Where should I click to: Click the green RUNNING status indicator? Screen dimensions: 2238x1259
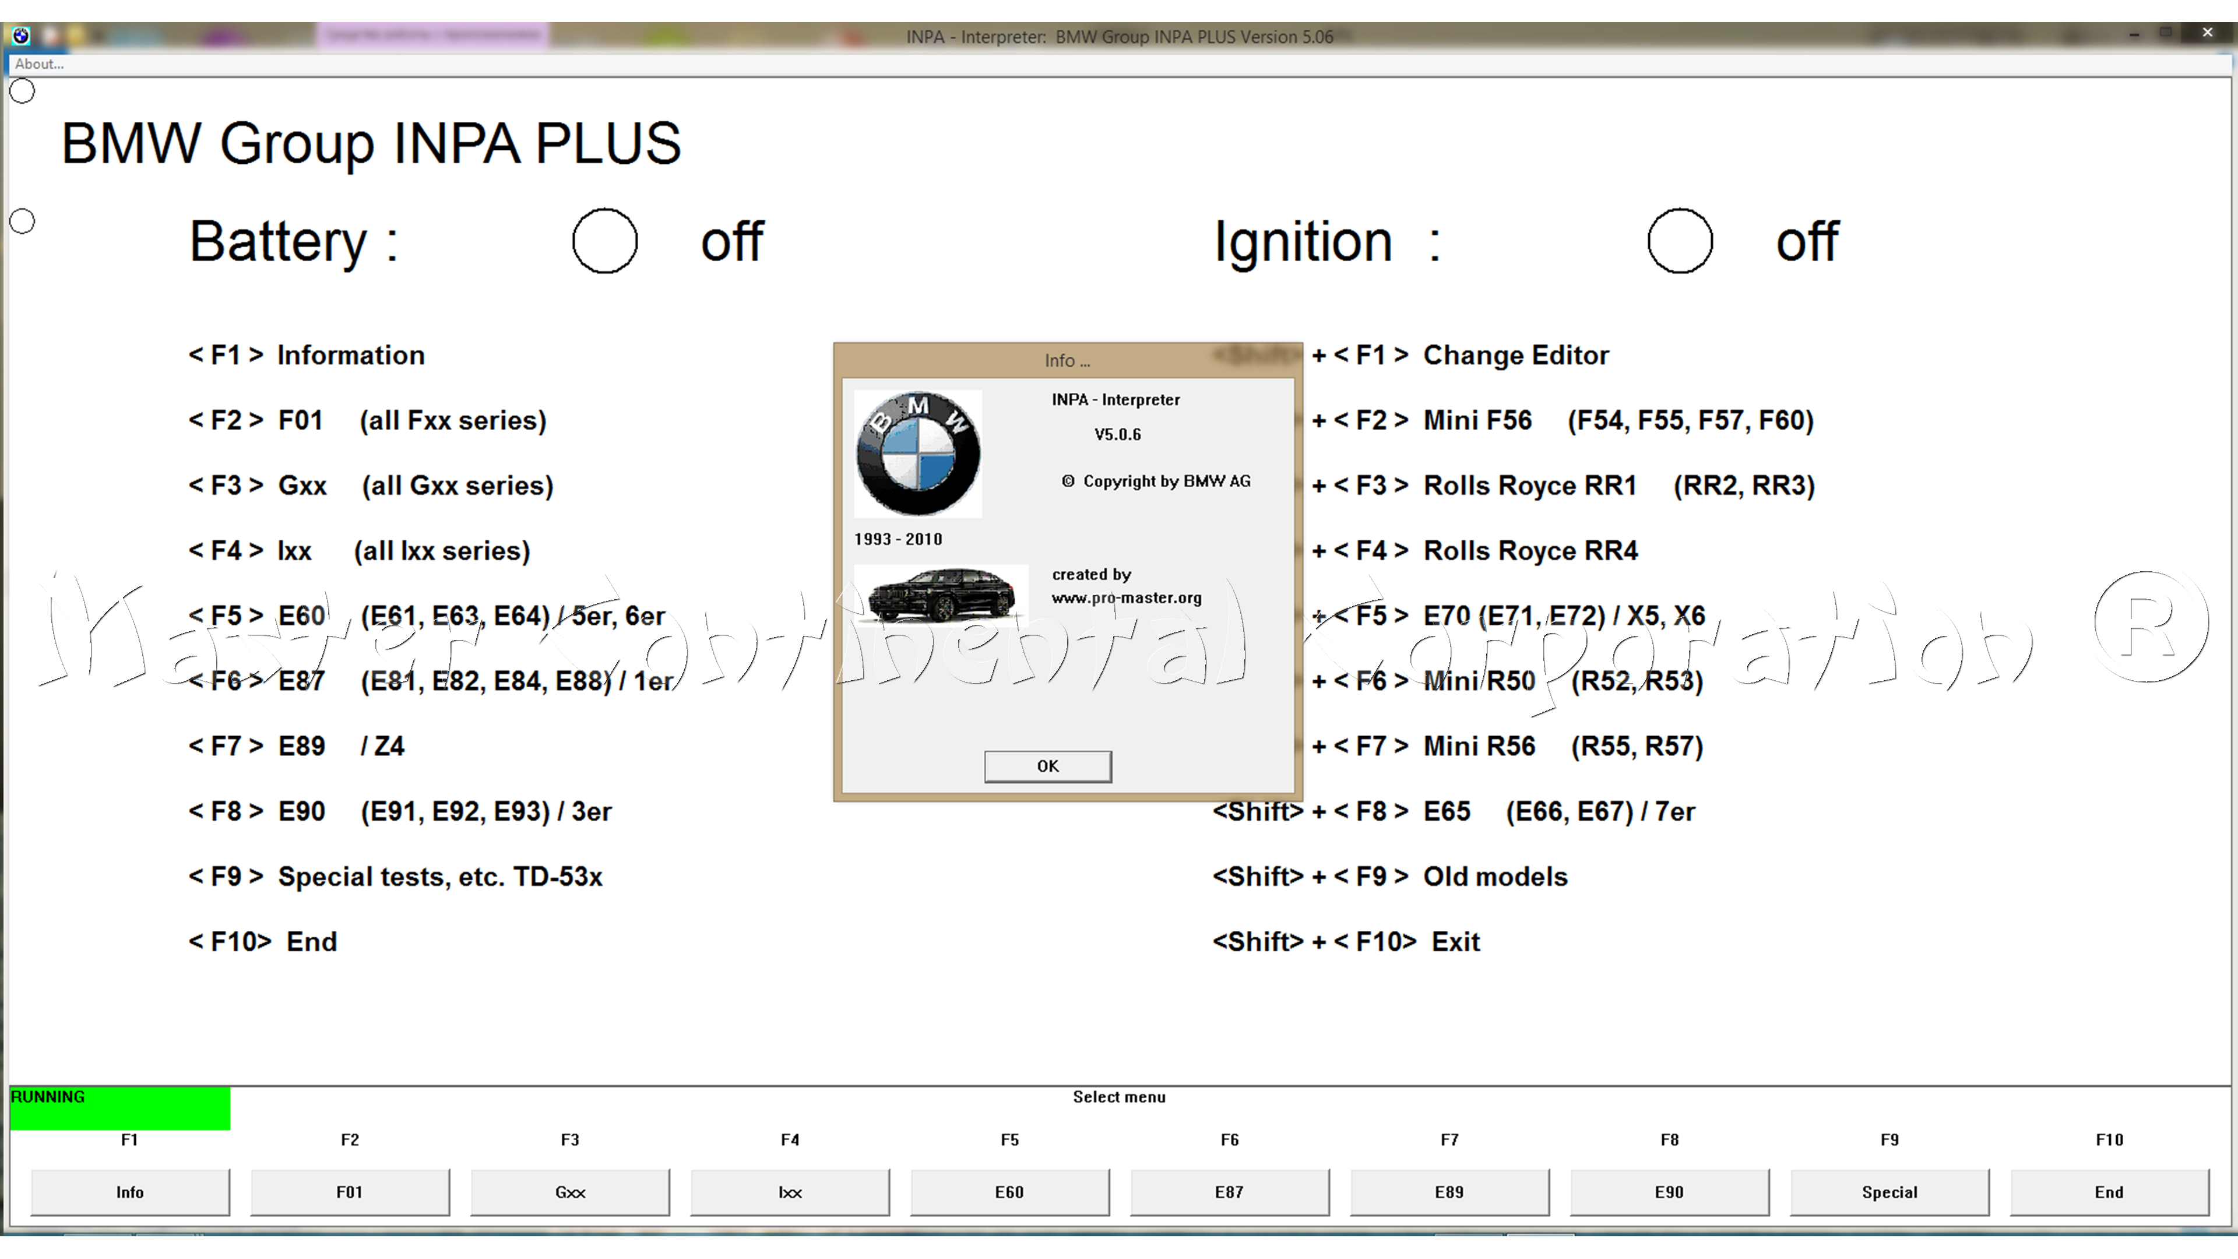coord(120,1108)
